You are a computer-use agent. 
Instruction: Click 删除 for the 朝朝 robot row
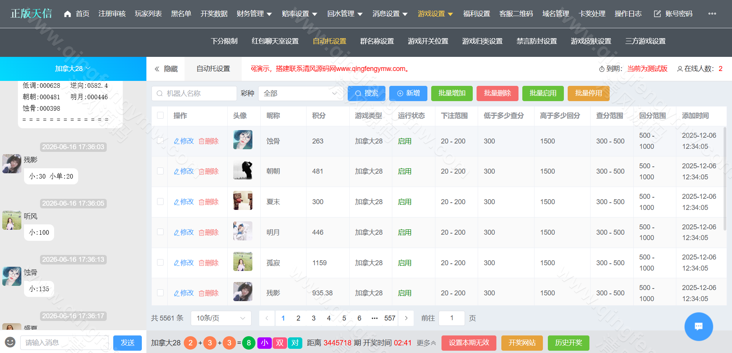click(x=209, y=171)
